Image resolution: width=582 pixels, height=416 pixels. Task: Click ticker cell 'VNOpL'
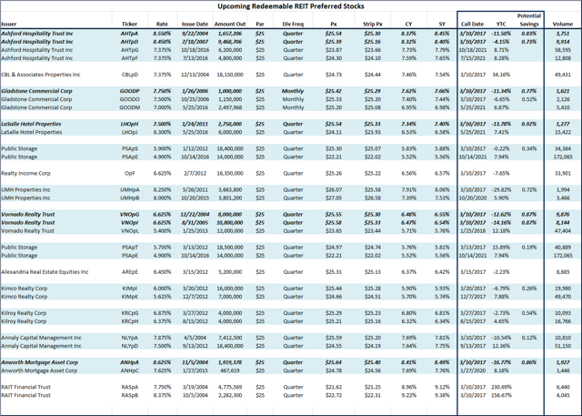[129, 230]
